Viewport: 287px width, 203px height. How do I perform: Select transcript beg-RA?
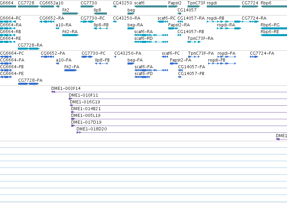pos(131,28)
